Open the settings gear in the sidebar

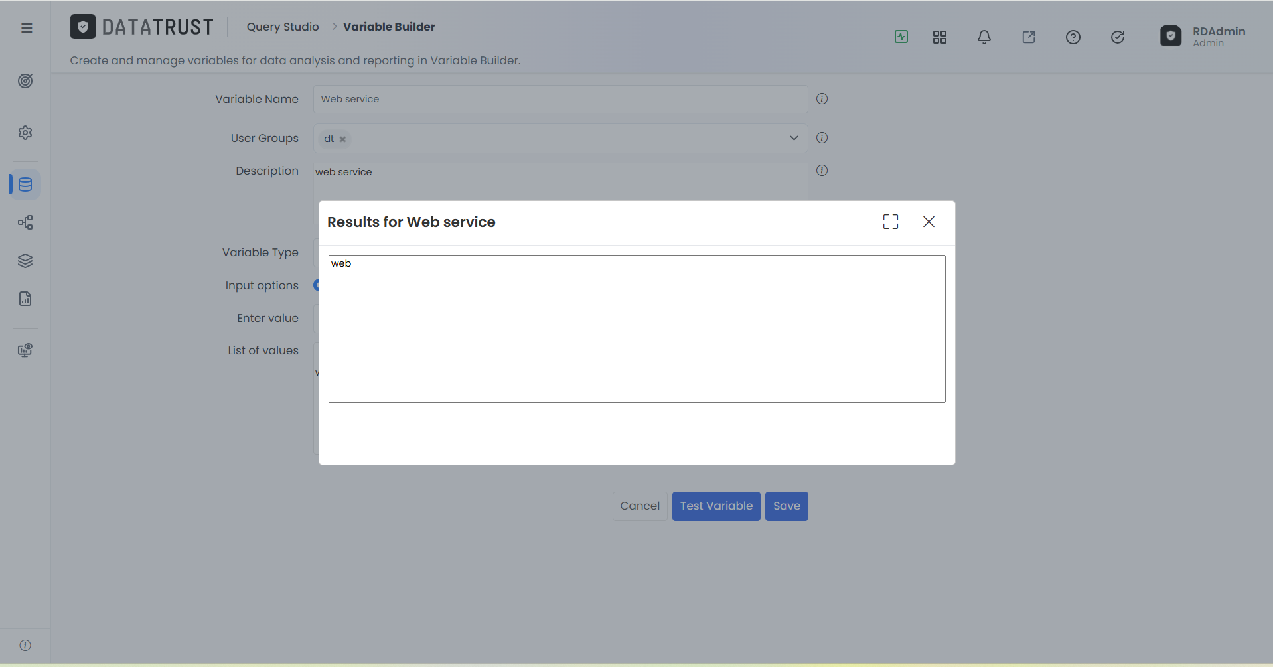(x=25, y=133)
